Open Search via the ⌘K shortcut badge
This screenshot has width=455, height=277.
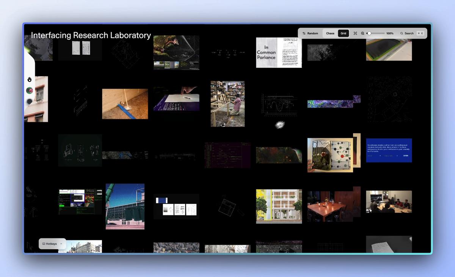pos(420,33)
